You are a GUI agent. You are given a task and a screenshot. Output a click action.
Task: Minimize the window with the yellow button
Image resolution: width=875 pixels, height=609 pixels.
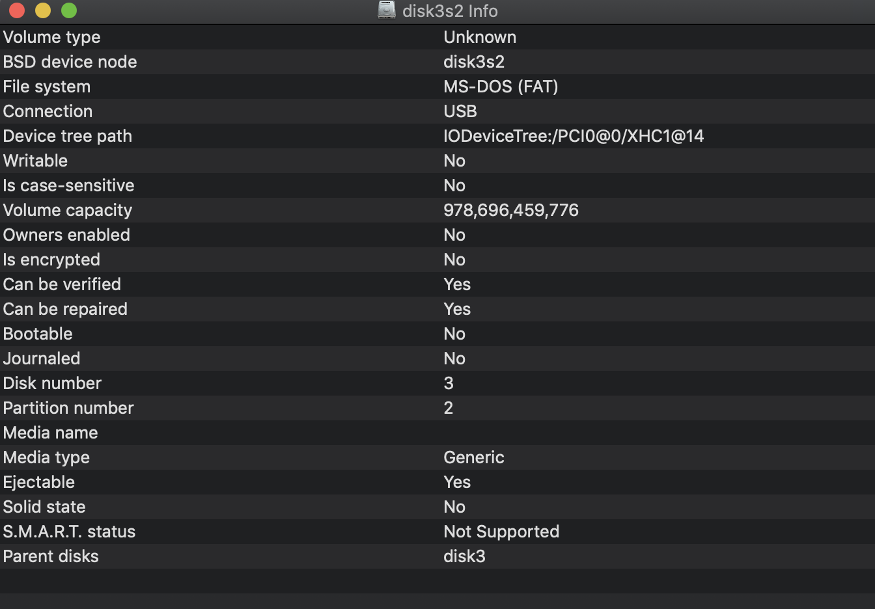(43, 10)
